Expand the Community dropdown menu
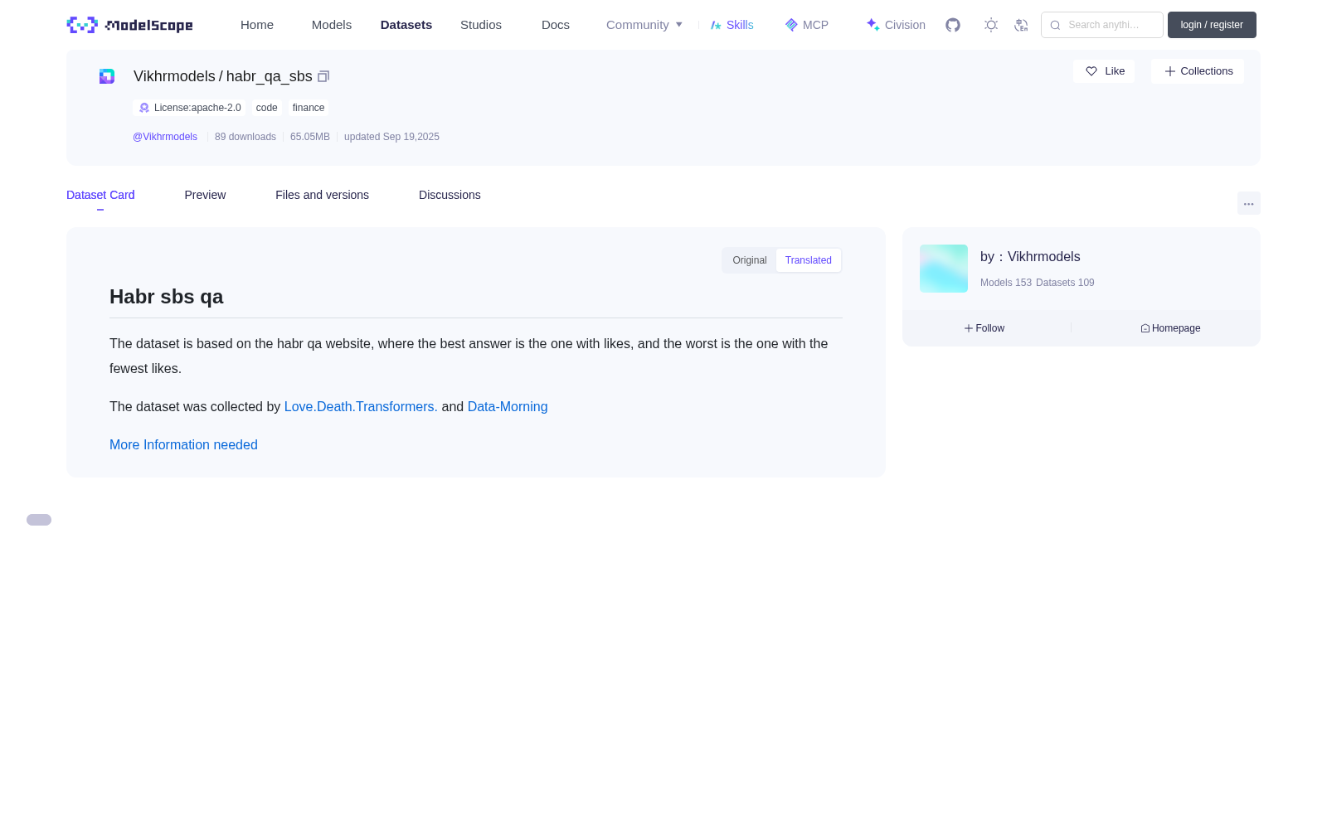The width and height of the screenshot is (1327, 829). coord(644,25)
